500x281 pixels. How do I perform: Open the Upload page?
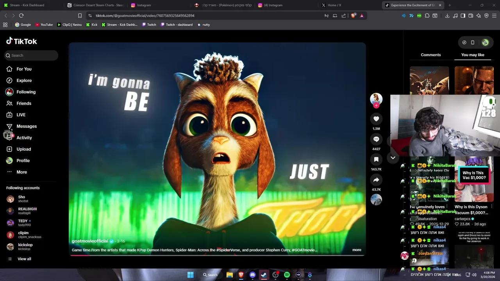(x=23, y=149)
